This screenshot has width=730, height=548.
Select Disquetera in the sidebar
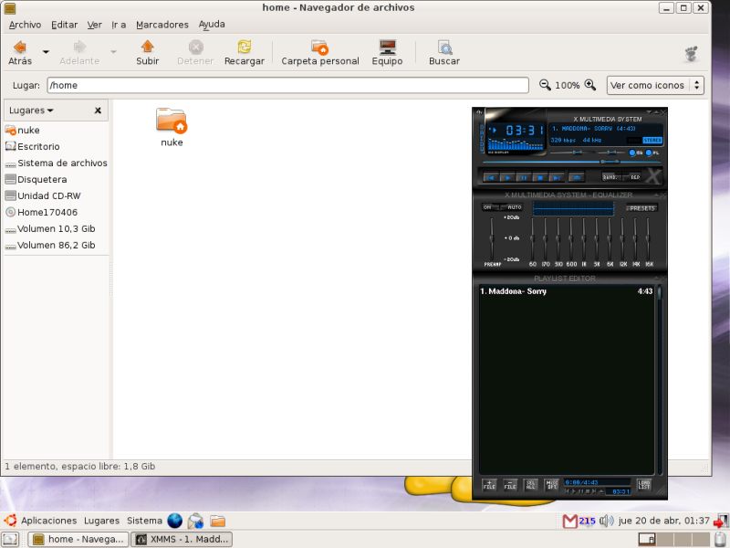click(36, 179)
